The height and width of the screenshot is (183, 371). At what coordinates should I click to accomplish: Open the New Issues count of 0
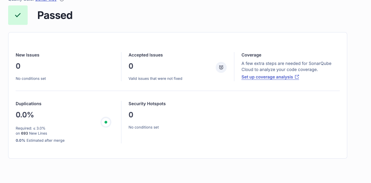tap(18, 66)
